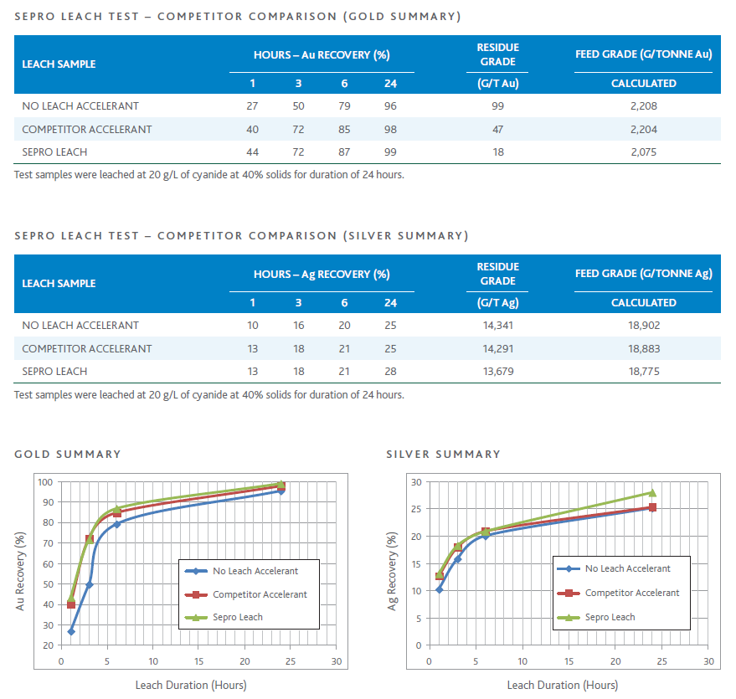Select gold residue grade value 47

(x=498, y=130)
